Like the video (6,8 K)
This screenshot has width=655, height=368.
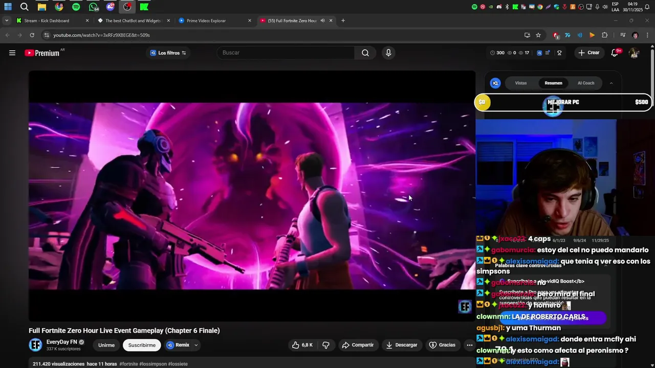302,345
